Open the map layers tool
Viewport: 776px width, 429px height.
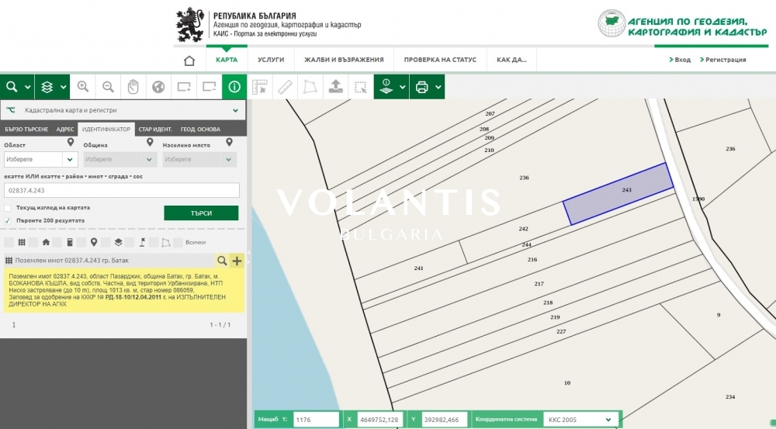[x=47, y=87]
